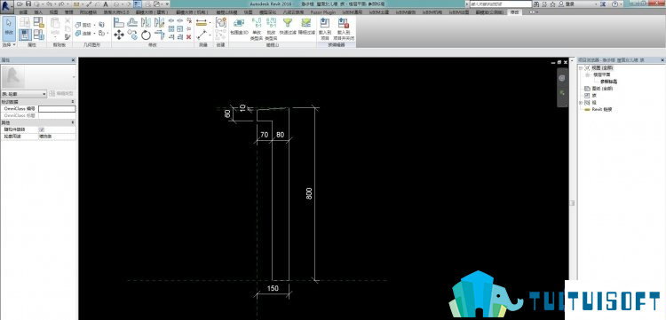666x320 pixels.
Task: Collapse the Views (all) tree node
Action: [581, 68]
